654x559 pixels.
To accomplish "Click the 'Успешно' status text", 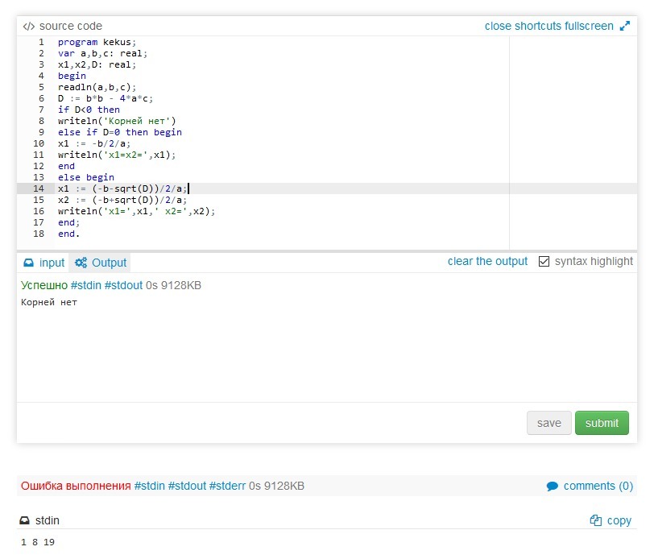I will coord(44,285).
